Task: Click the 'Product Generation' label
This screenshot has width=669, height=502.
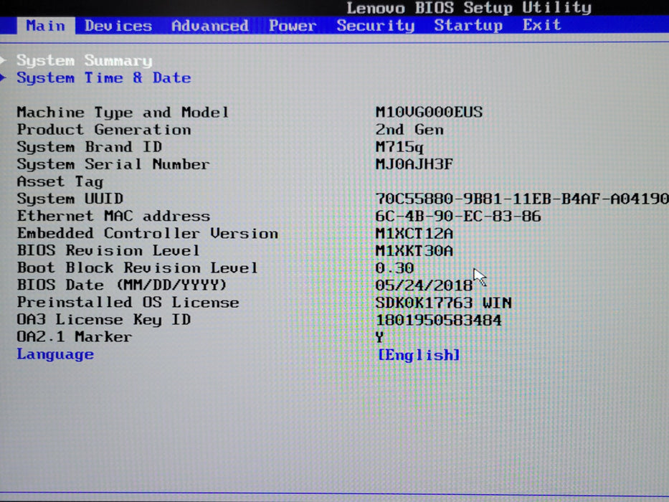Action: [104, 129]
